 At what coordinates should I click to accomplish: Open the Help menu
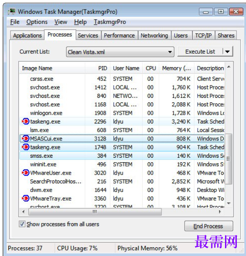click(x=80, y=22)
